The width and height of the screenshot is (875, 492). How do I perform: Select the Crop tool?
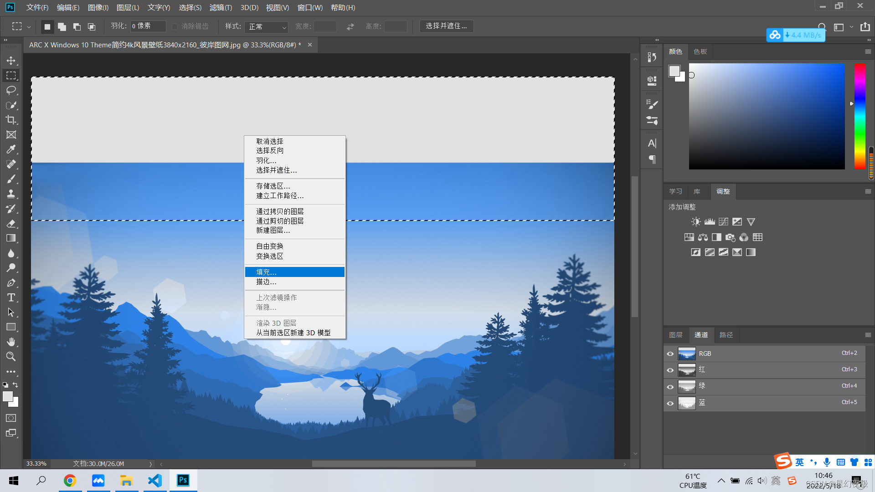coord(11,120)
